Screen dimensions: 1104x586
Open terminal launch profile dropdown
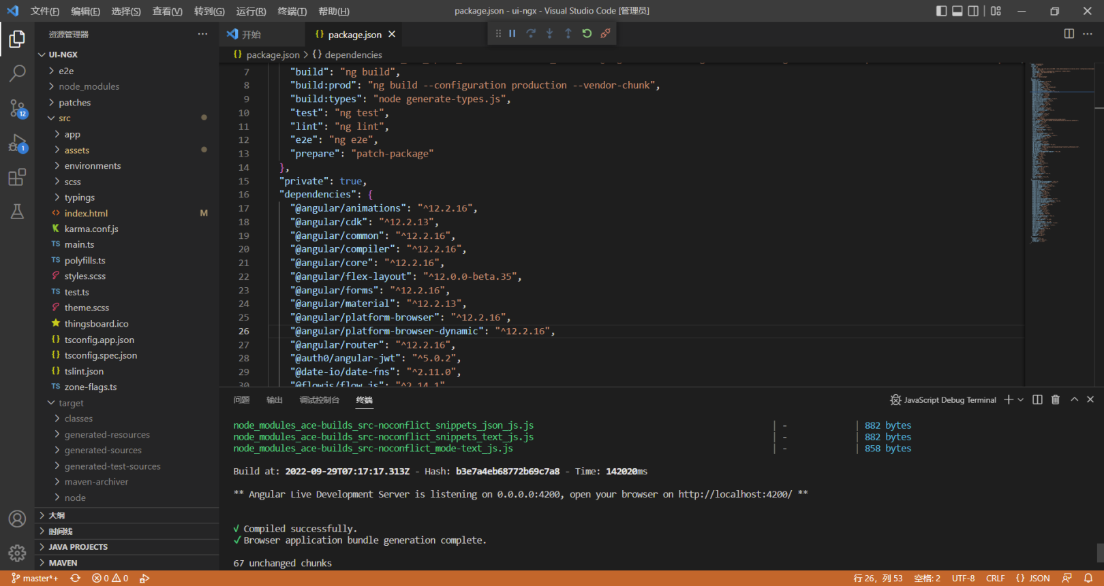(1020, 400)
